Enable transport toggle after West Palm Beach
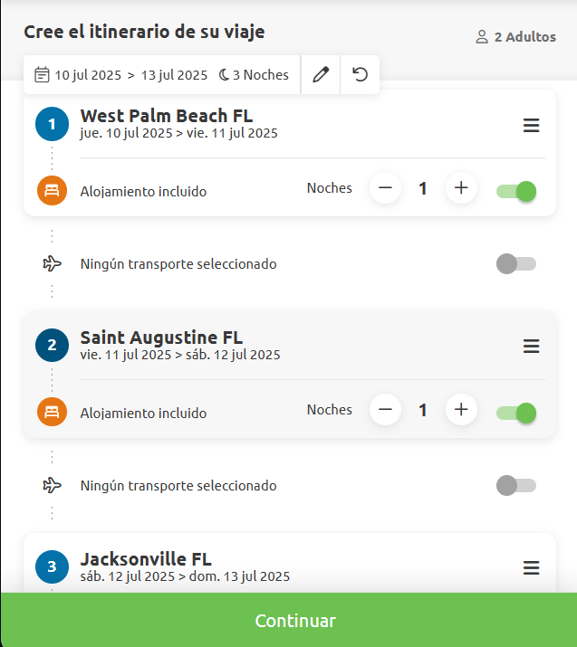 [x=516, y=263]
